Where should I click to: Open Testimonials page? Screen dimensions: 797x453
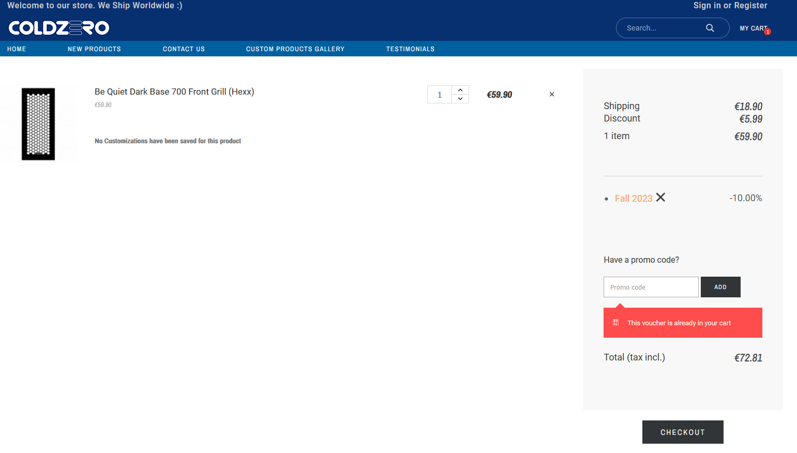[410, 49]
